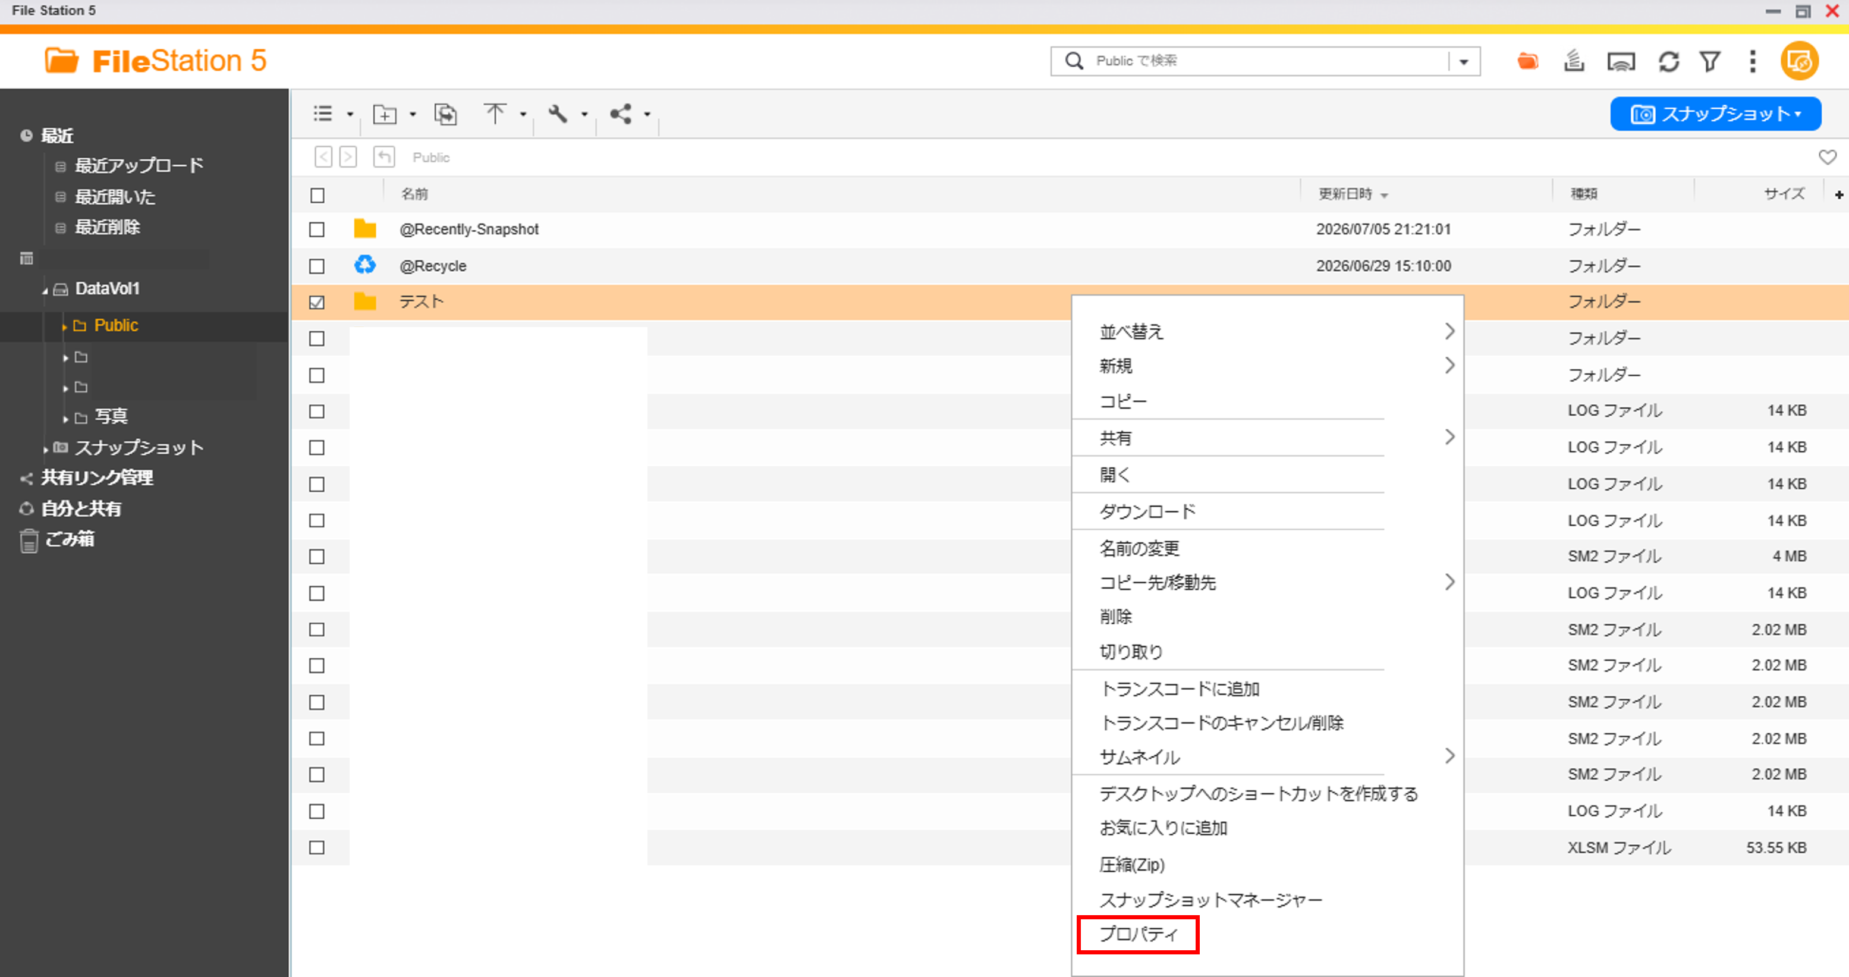Sort by the サイズ column header
Image resolution: width=1849 pixels, height=977 pixels.
pyautogui.click(x=1784, y=194)
